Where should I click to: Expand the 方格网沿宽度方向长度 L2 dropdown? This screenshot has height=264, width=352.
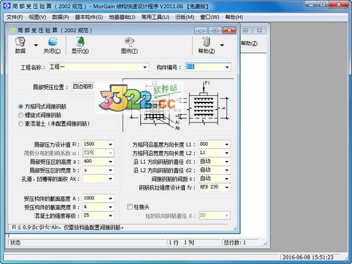(226, 153)
